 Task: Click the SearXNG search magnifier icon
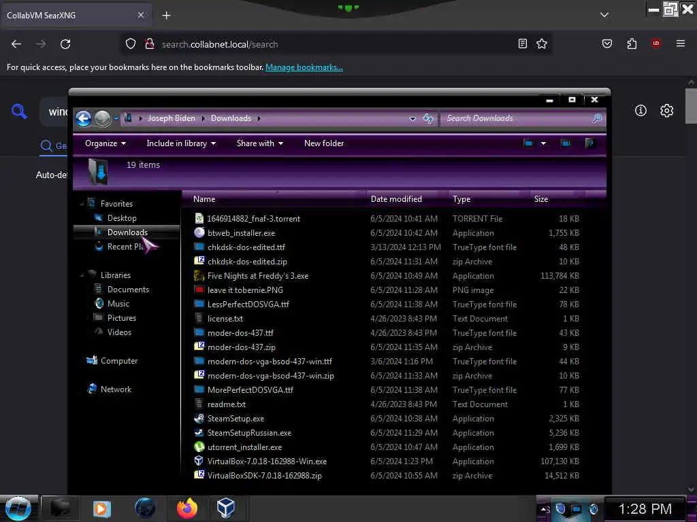tap(19, 111)
